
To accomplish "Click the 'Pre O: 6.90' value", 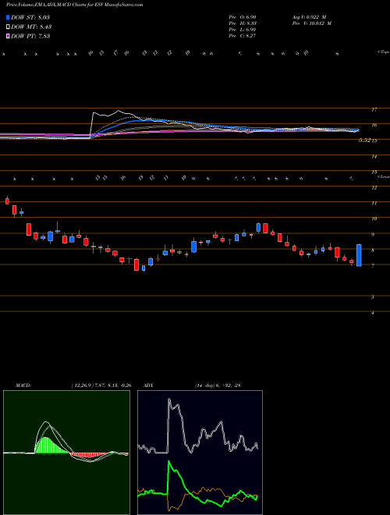I will pos(243,17).
